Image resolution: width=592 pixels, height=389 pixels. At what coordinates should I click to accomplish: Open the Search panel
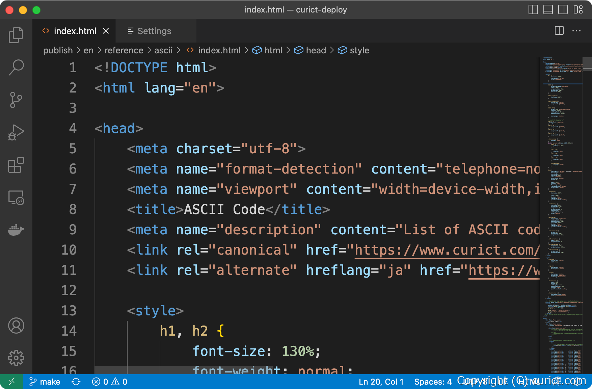(16, 67)
